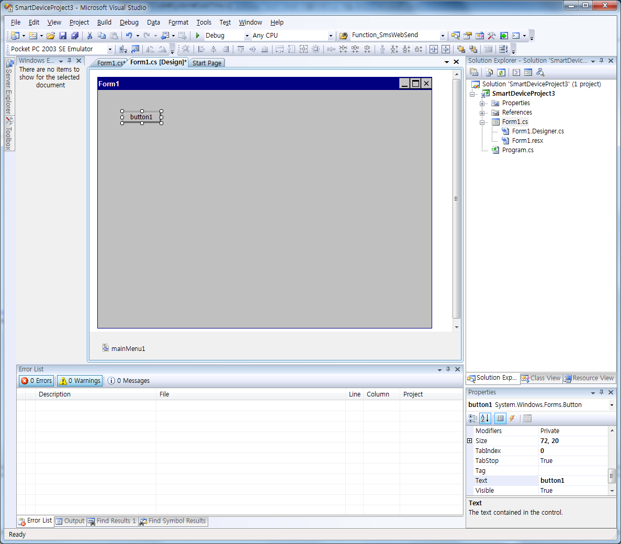The height and width of the screenshot is (544, 621).
Task: Select button1 on the form designer
Action: (141, 117)
